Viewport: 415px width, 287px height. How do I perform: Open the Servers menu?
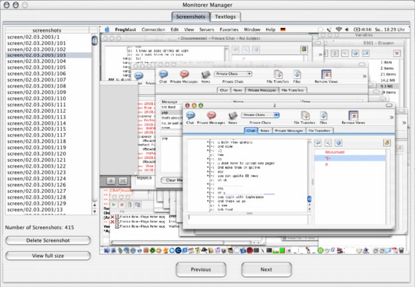point(207,30)
